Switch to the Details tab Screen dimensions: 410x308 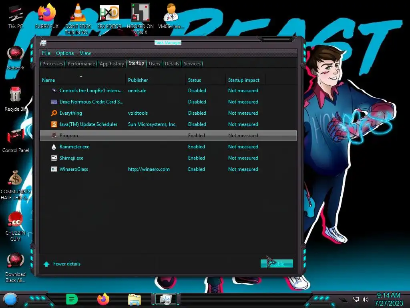(x=172, y=64)
